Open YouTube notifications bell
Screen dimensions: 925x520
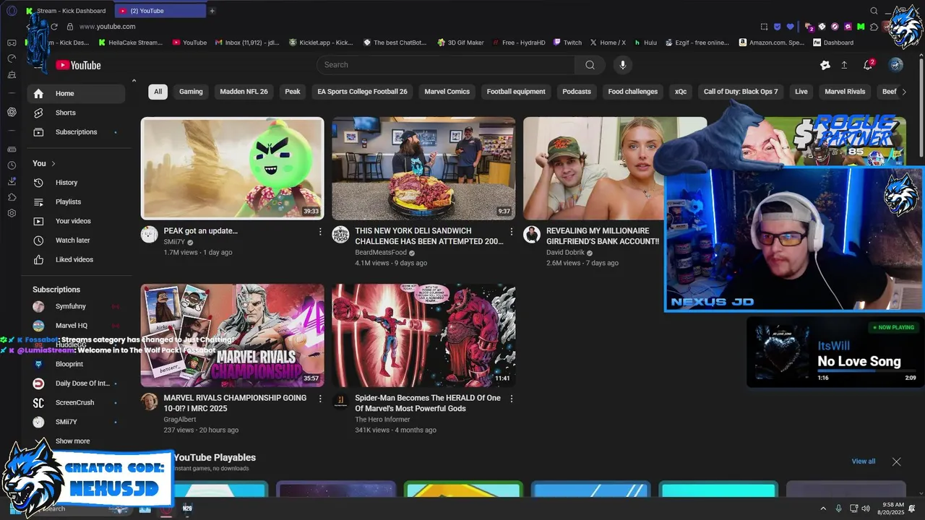pyautogui.click(x=868, y=65)
